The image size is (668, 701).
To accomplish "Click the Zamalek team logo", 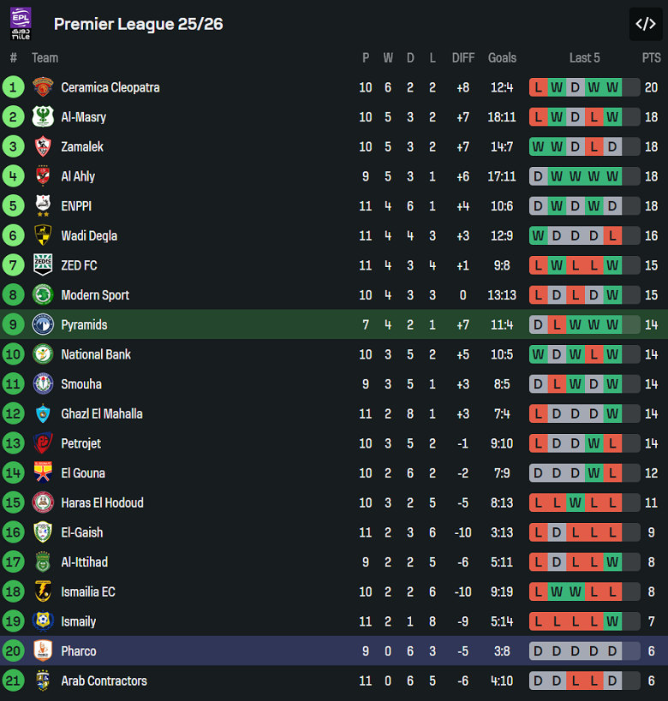I will coord(43,146).
